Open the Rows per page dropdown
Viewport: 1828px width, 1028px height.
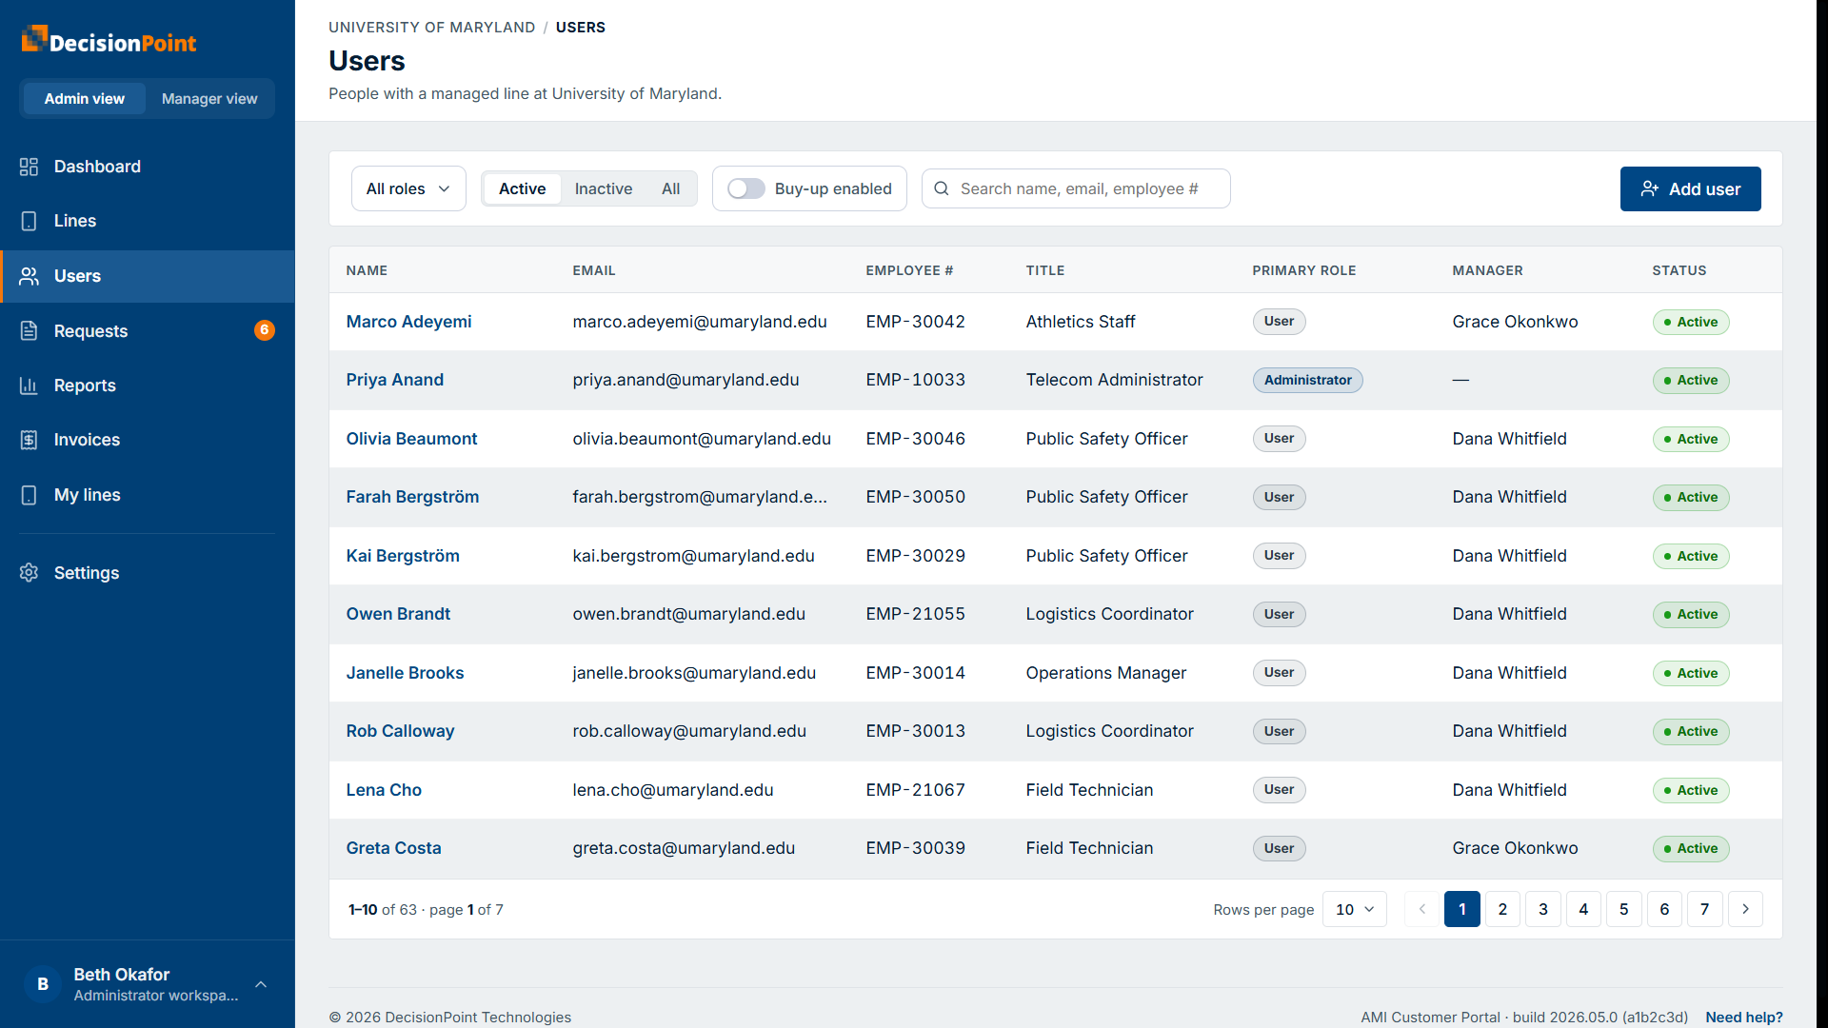[1354, 909]
